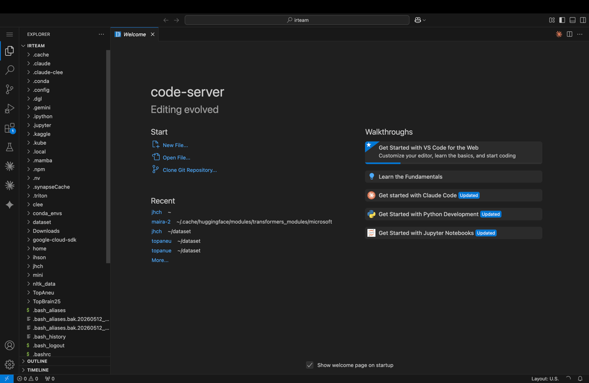The width and height of the screenshot is (589, 383).
Task: Click More... under Recent
Action: coord(160,260)
